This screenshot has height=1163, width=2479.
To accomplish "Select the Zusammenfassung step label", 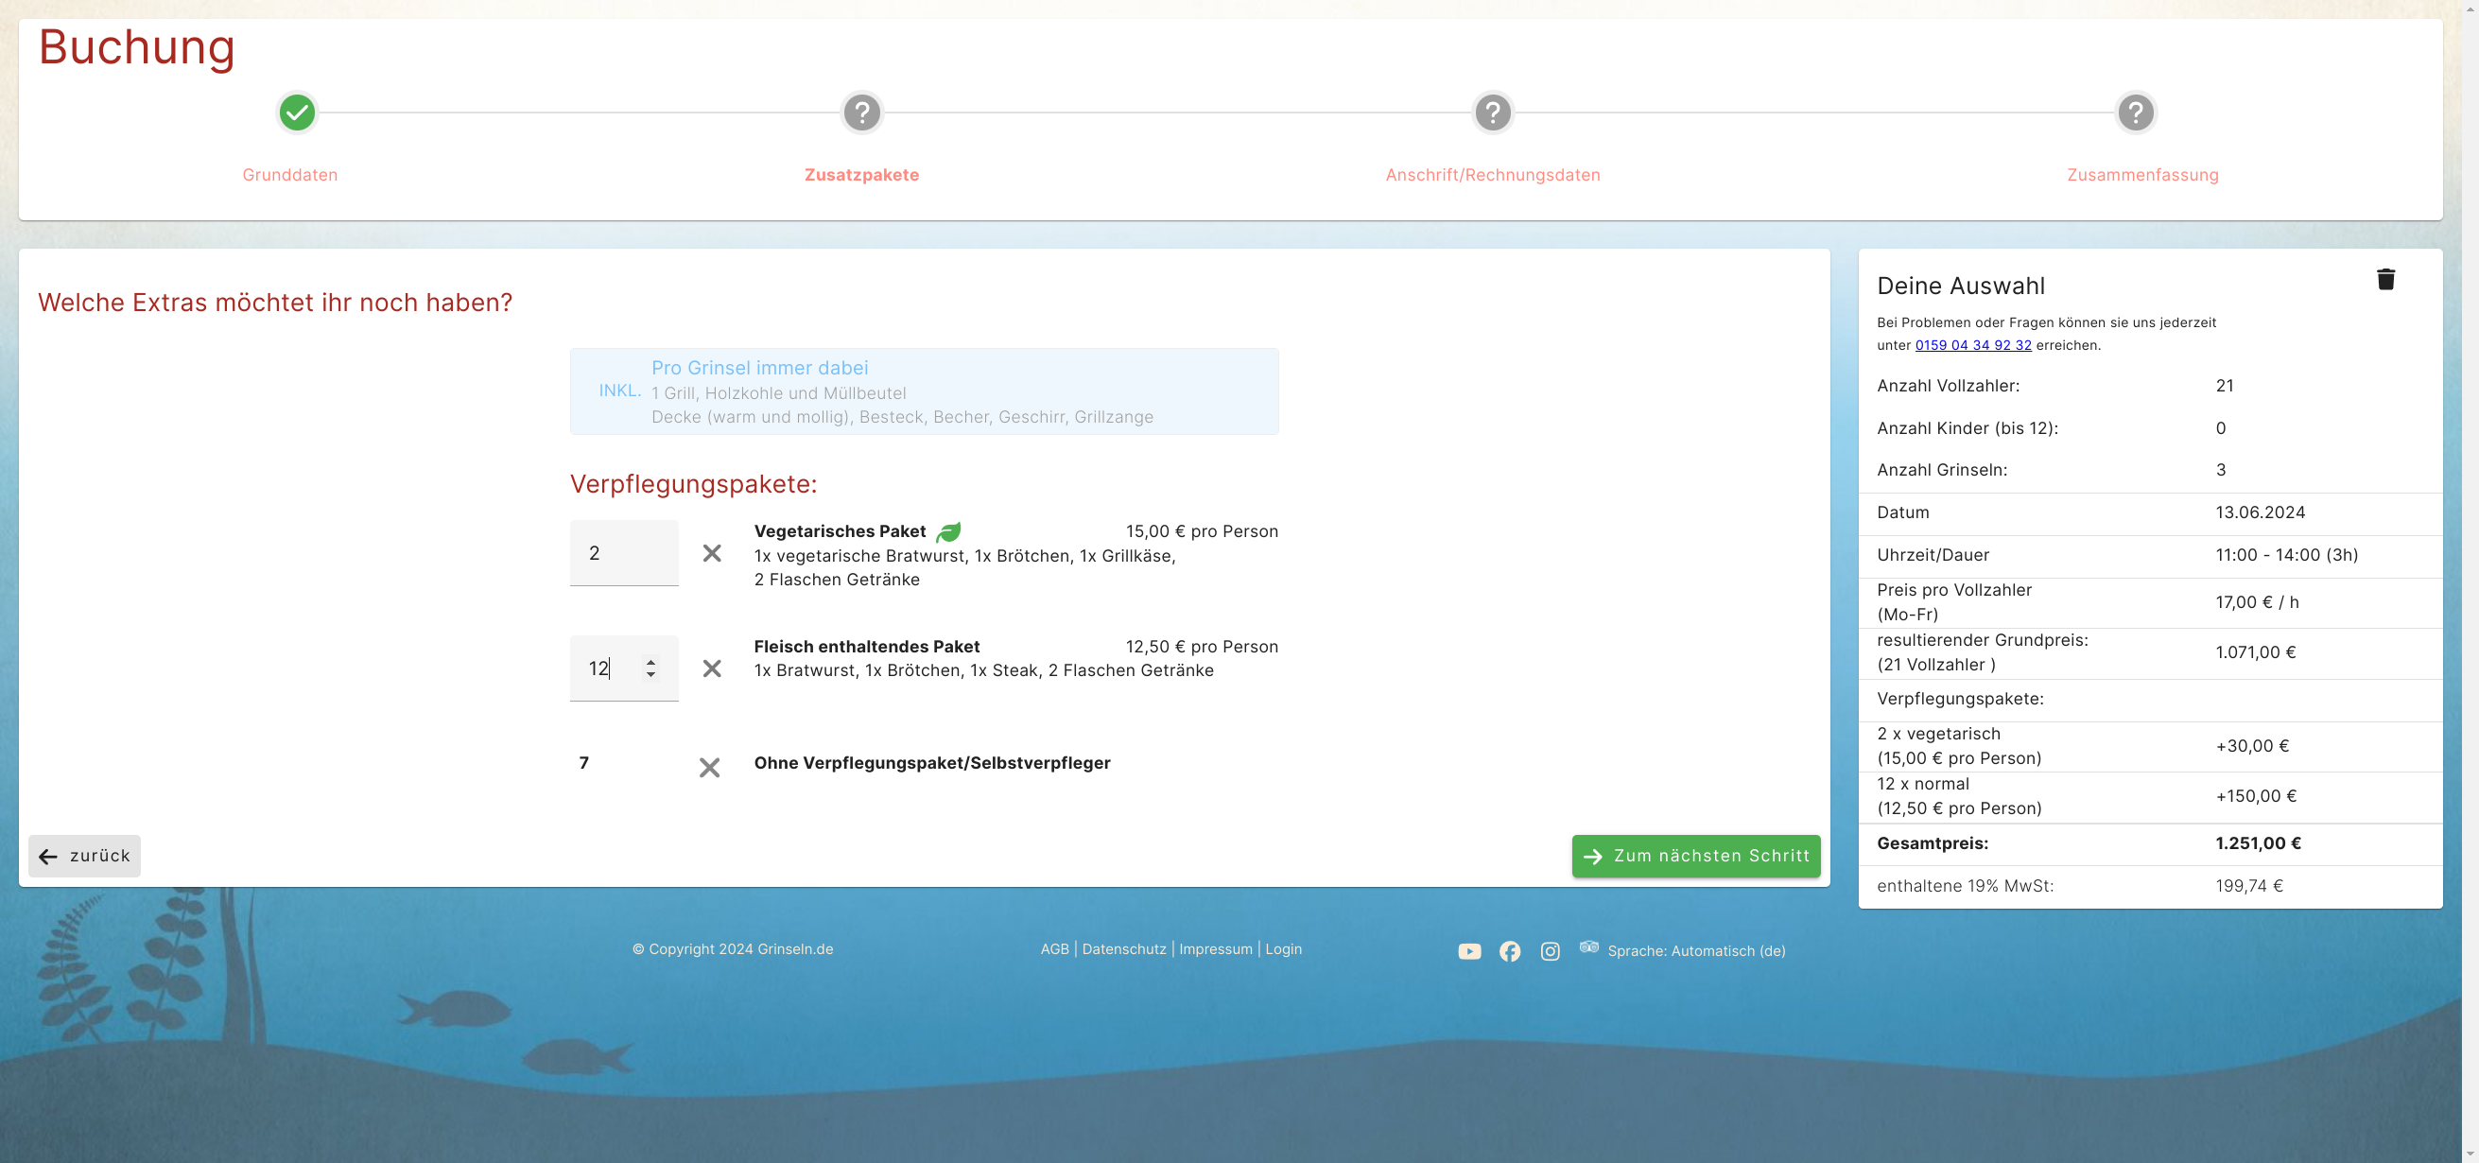I will (x=2142, y=174).
